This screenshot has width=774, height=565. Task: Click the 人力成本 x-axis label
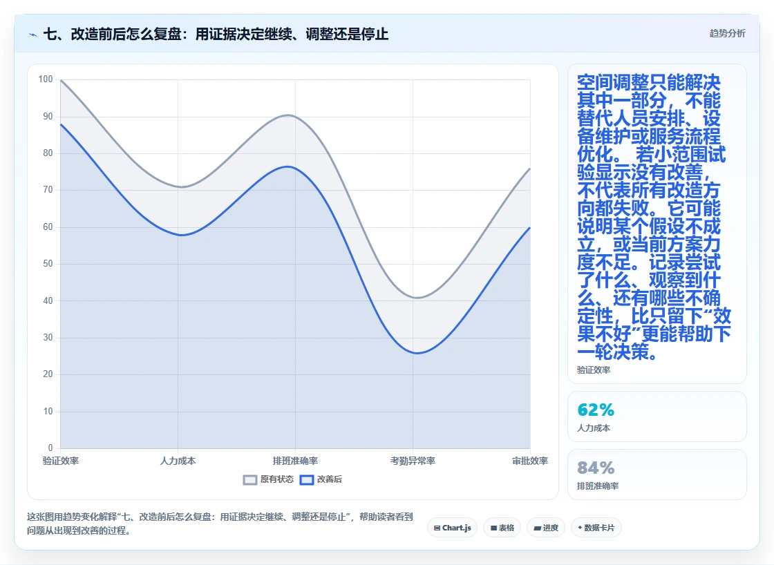coord(178,461)
